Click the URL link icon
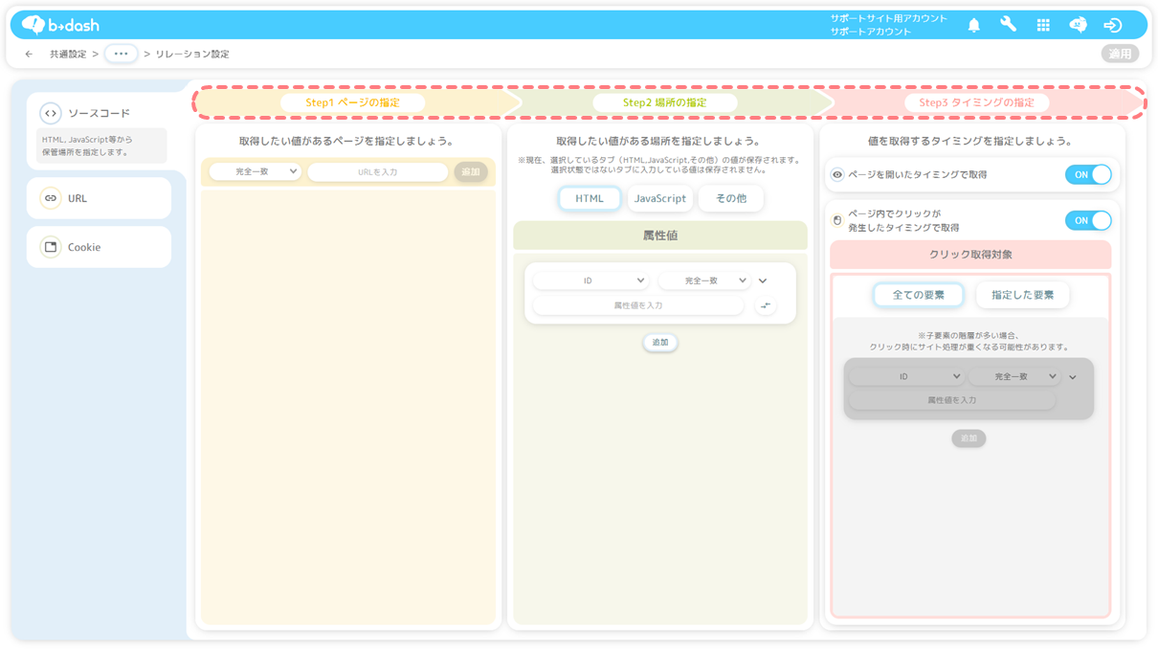 coord(51,198)
